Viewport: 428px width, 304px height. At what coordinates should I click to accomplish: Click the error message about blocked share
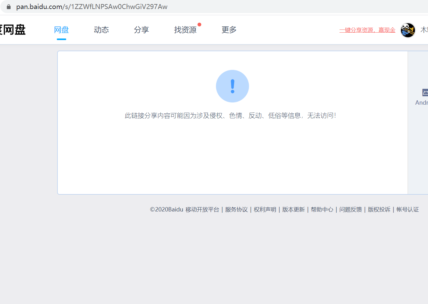[x=230, y=116]
